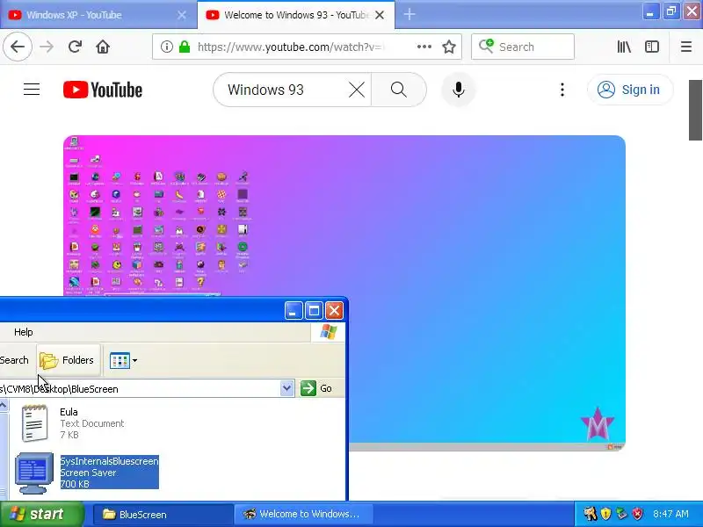The image size is (703, 527).
Task: Open YouTube guide hamburger menu
Action: tap(32, 90)
